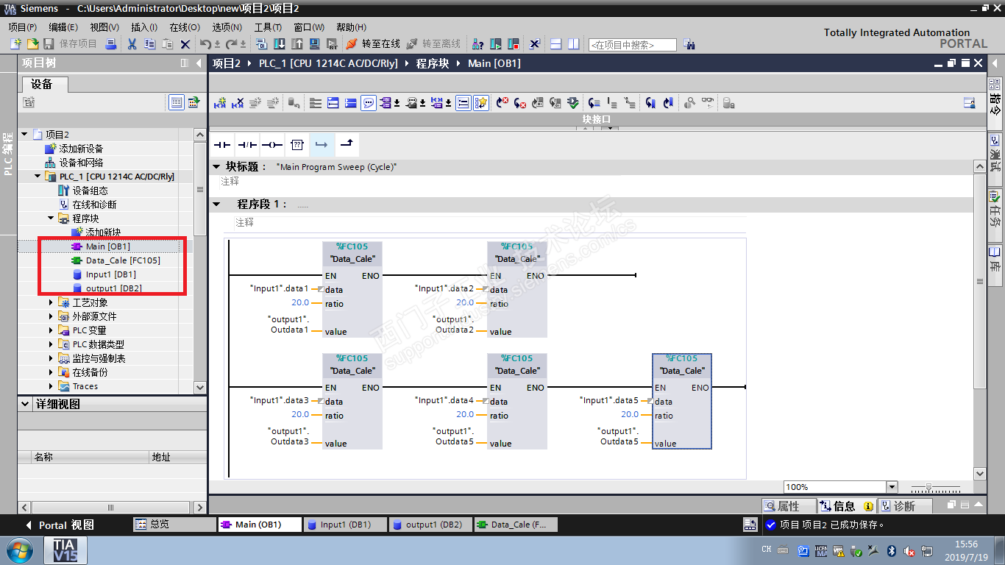Open the 选项(N) menu
1005x565 pixels.
coord(227,27)
